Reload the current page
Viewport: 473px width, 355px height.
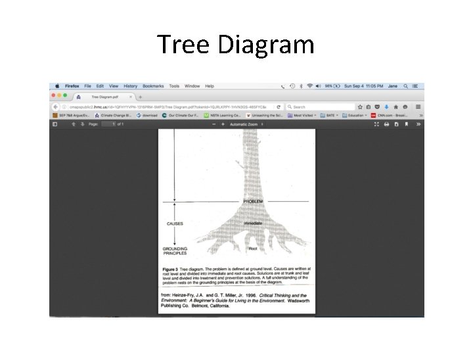(279, 107)
